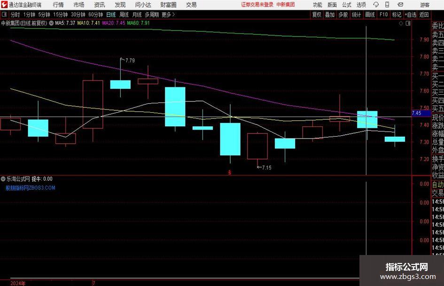Switch to the 周线 weekly tab

(124, 15)
